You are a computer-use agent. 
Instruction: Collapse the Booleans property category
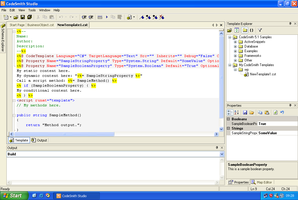pyautogui.click(x=228, y=119)
